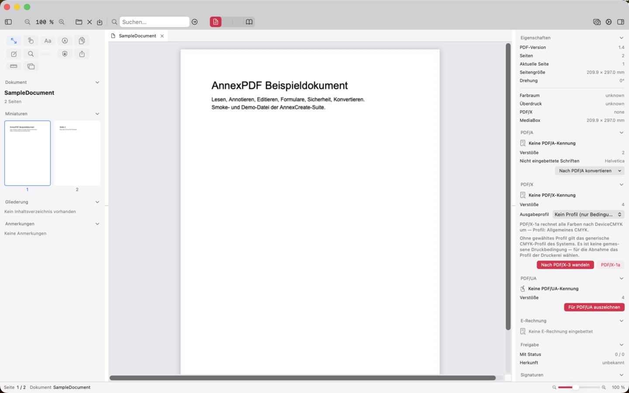Click the arrow-circle button beside search field
The width and height of the screenshot is (629, 393).
pyautogui.click(x=195, y=22)
